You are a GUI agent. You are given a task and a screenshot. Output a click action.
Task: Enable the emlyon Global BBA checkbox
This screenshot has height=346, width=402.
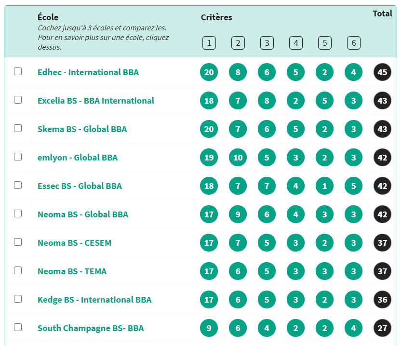18,157
